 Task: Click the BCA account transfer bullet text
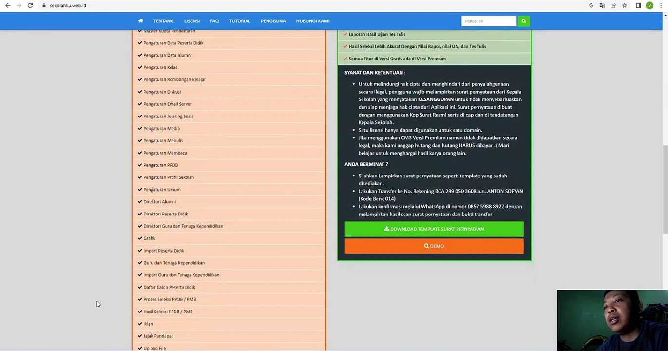click(441, 195)
